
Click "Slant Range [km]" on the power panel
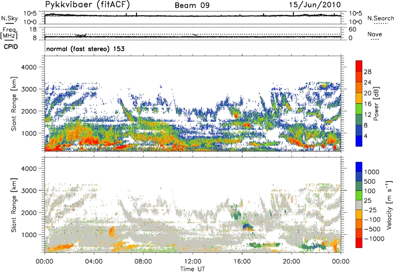(14, 104)
